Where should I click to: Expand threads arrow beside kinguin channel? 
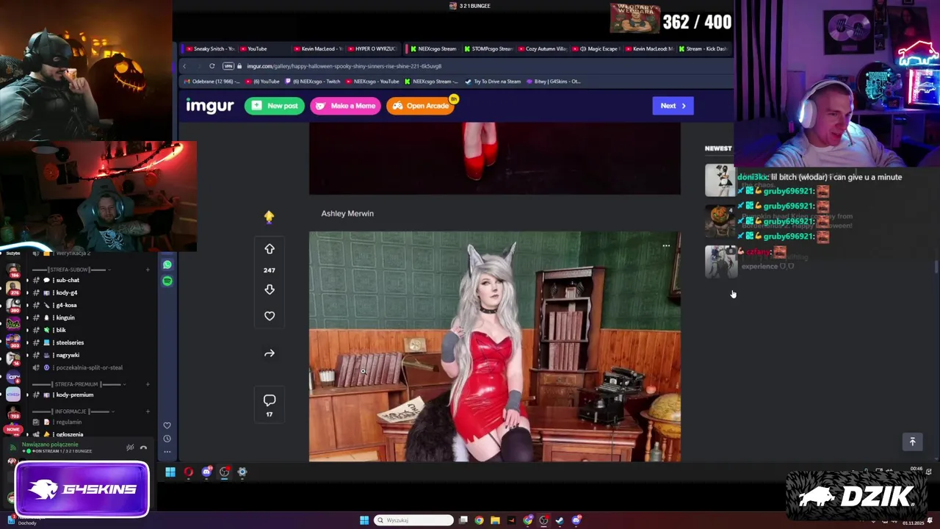tap(28, 317)
